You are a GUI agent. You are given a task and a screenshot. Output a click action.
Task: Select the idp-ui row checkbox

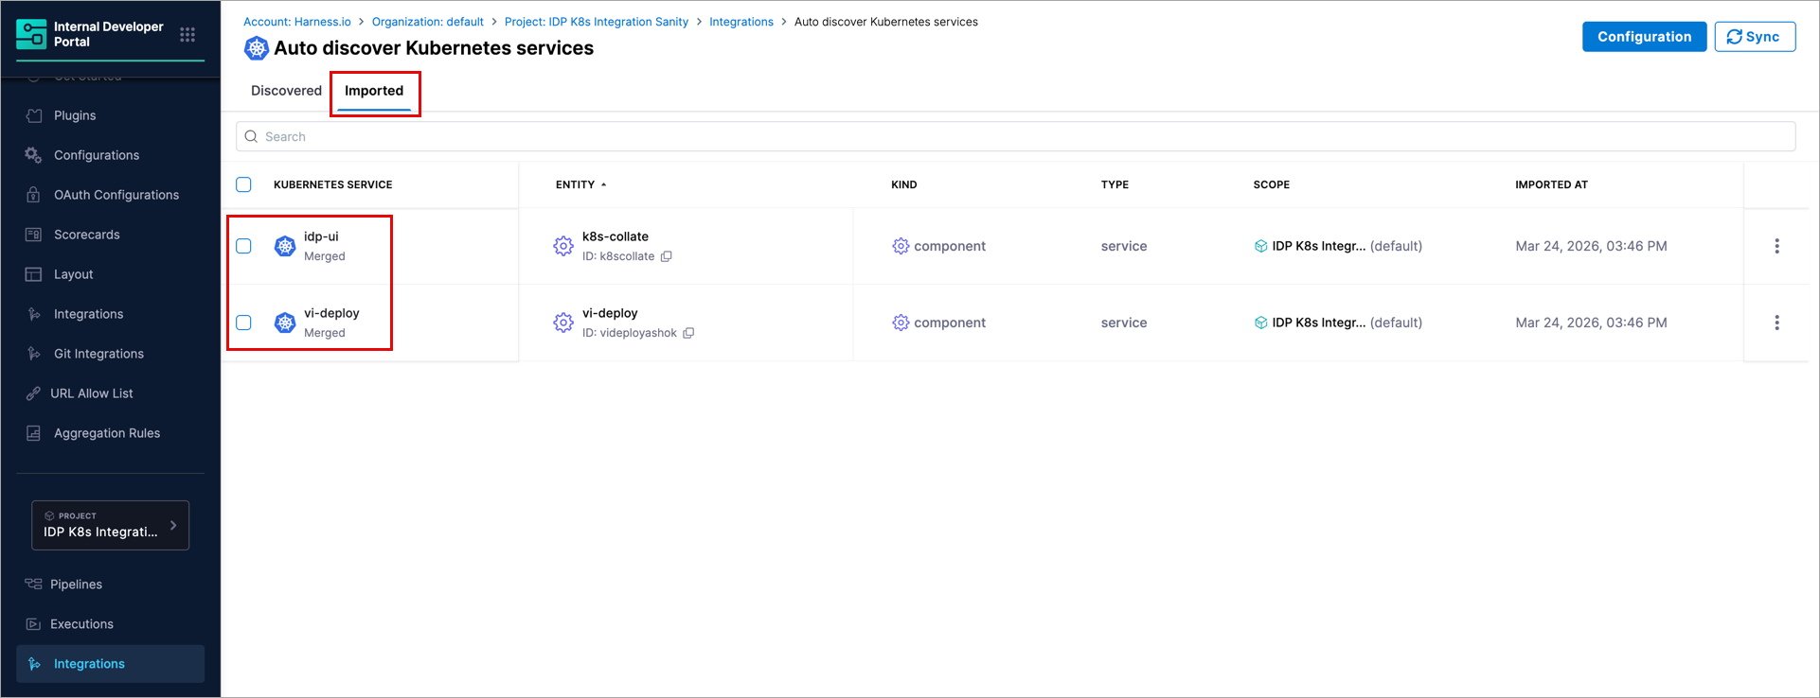coord(243,246)
